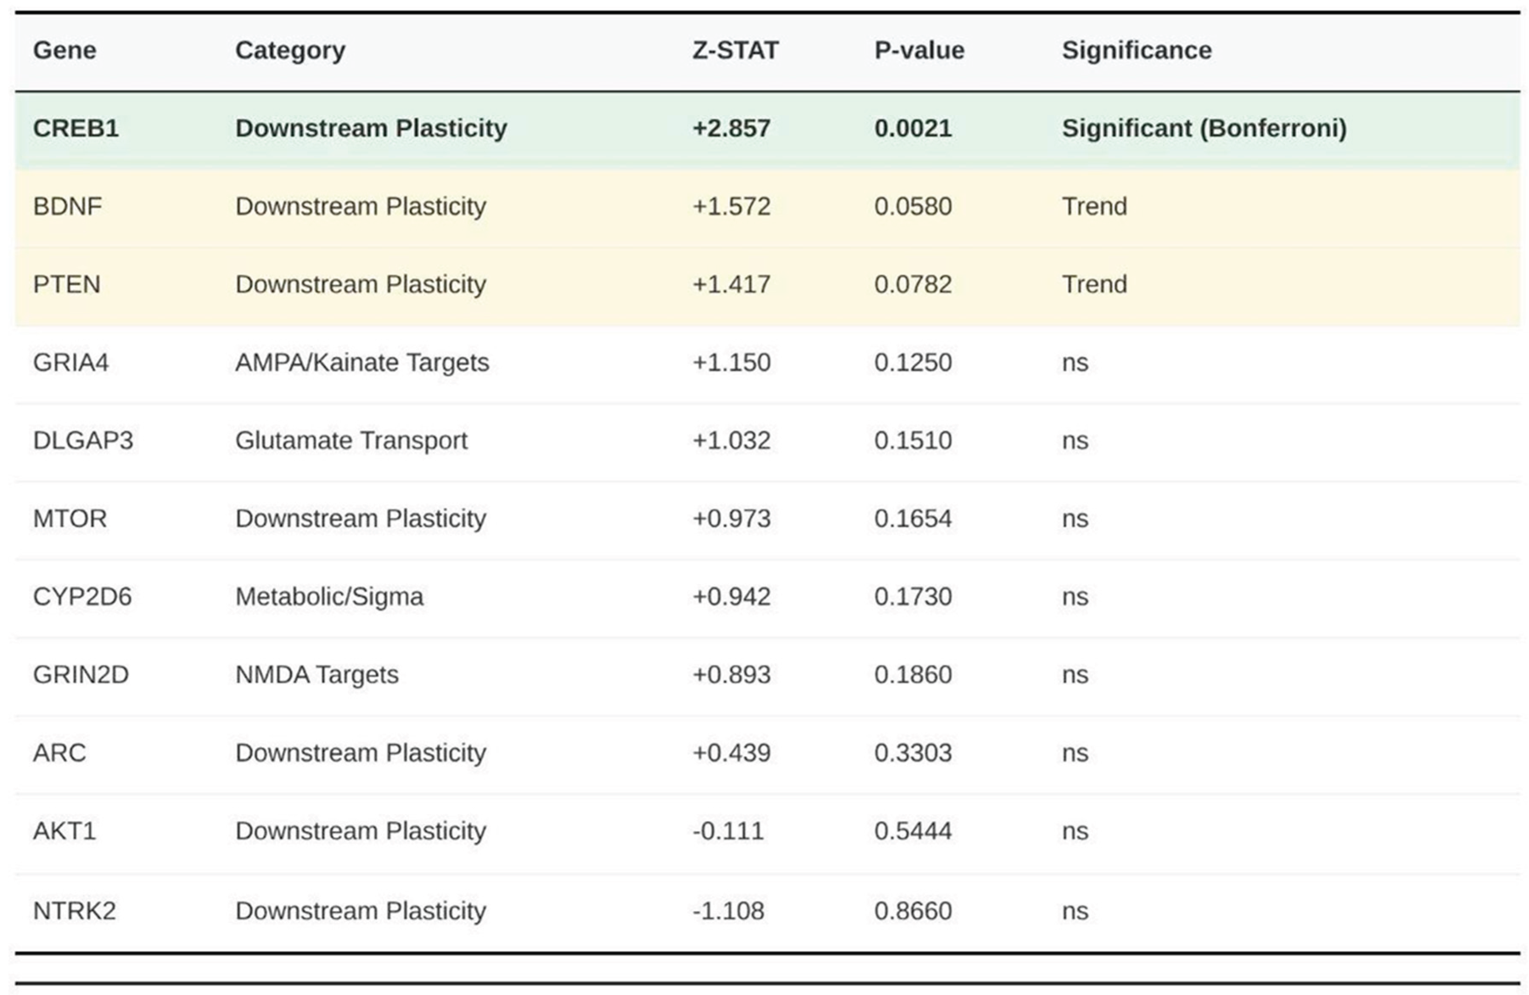Click the Significance column header
Viewport: 1529px width, 995px height.
1137,50
